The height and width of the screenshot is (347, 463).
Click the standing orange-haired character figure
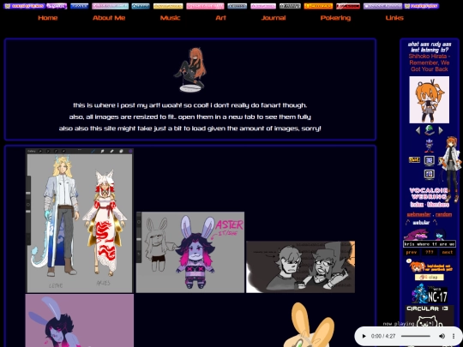pos(450,170)
